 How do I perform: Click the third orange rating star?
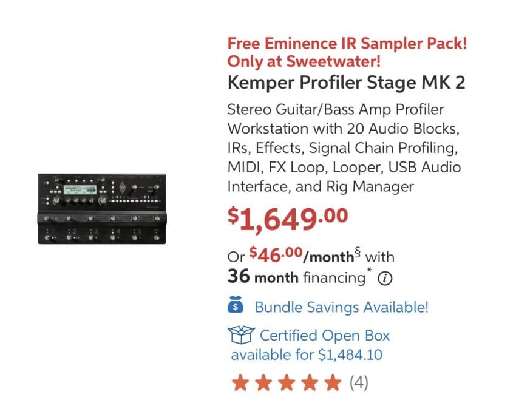click(287, 382)
